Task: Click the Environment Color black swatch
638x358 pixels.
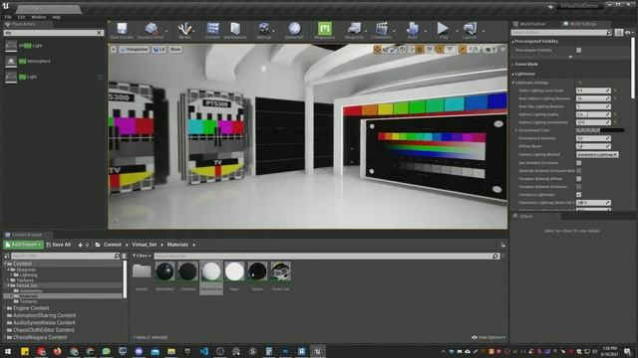Action: 612,130
